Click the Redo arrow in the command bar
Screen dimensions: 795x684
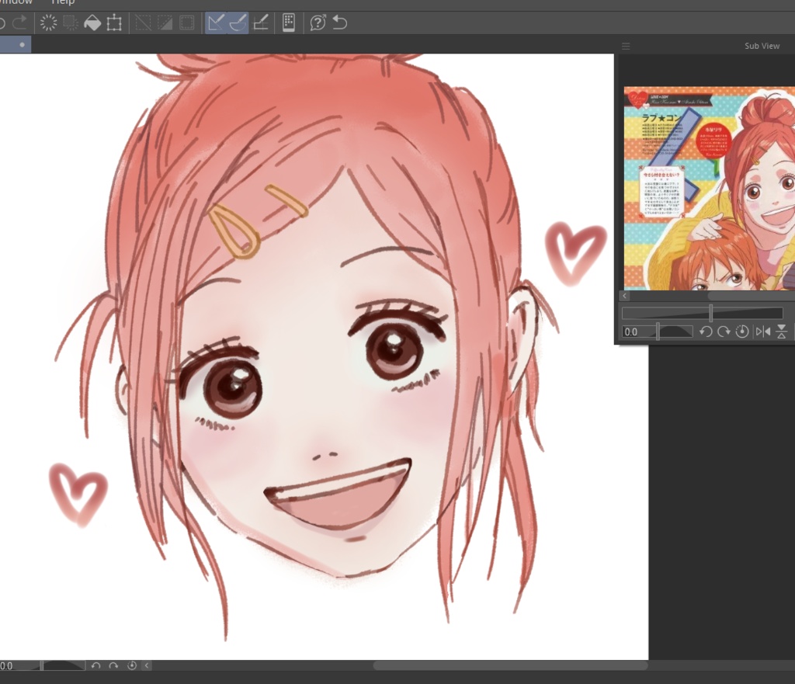(x=21, y=23)
